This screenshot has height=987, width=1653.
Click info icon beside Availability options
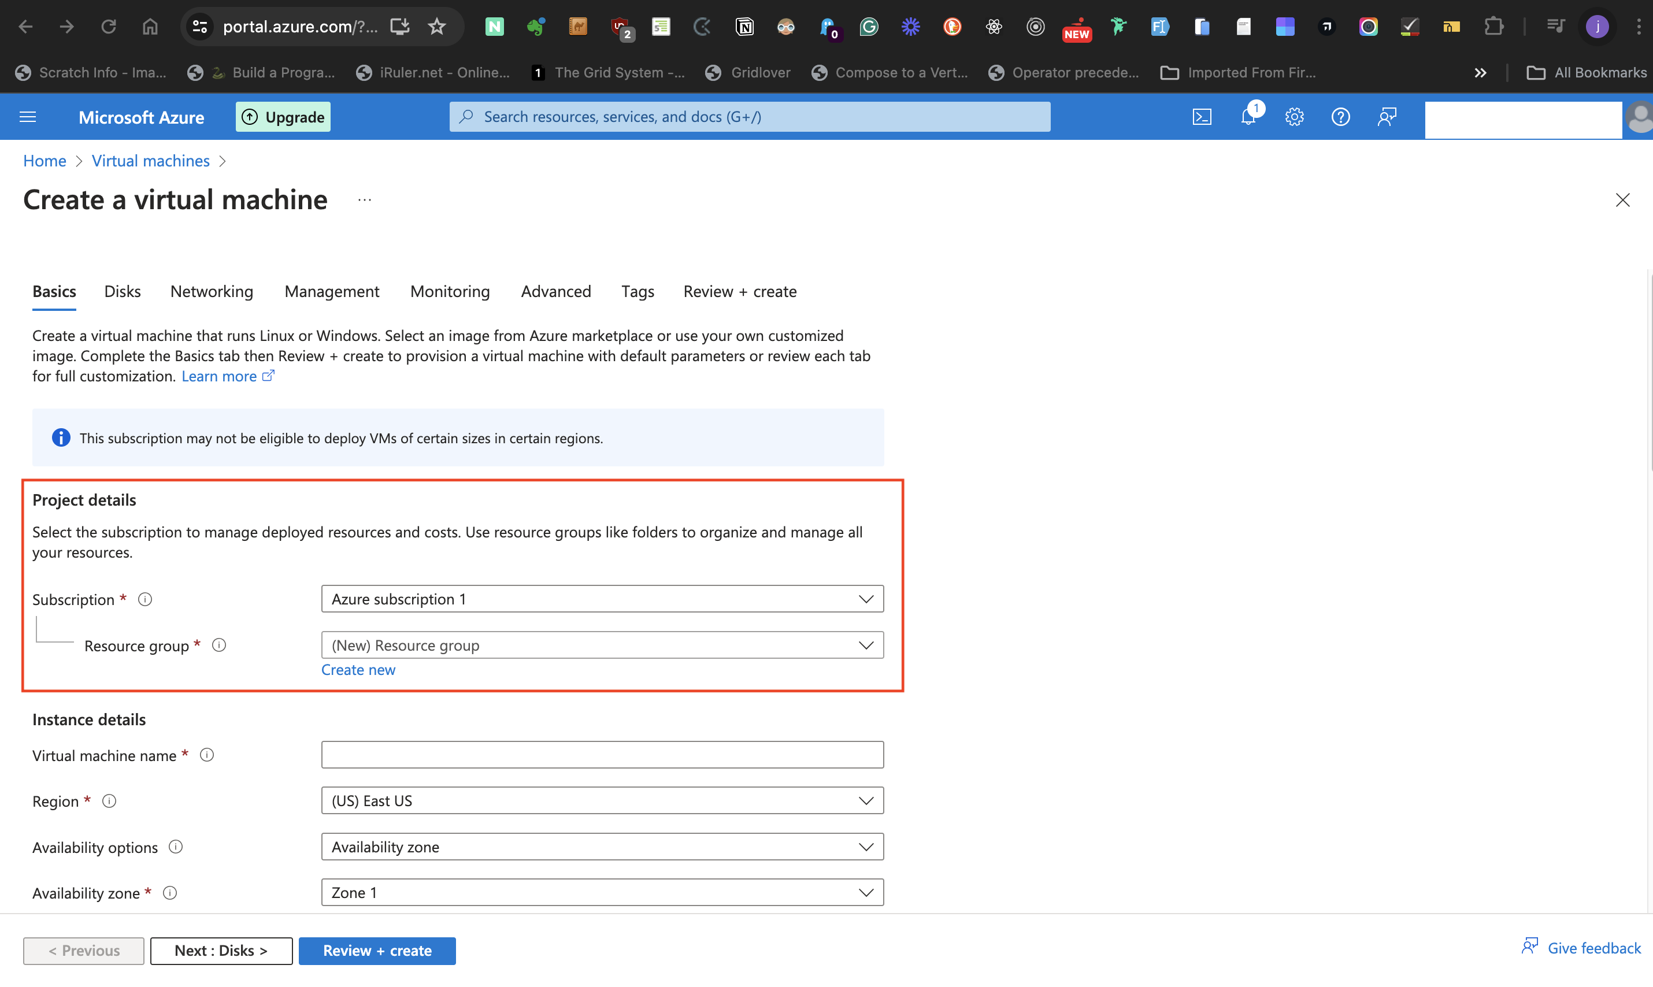pos(176,847)
